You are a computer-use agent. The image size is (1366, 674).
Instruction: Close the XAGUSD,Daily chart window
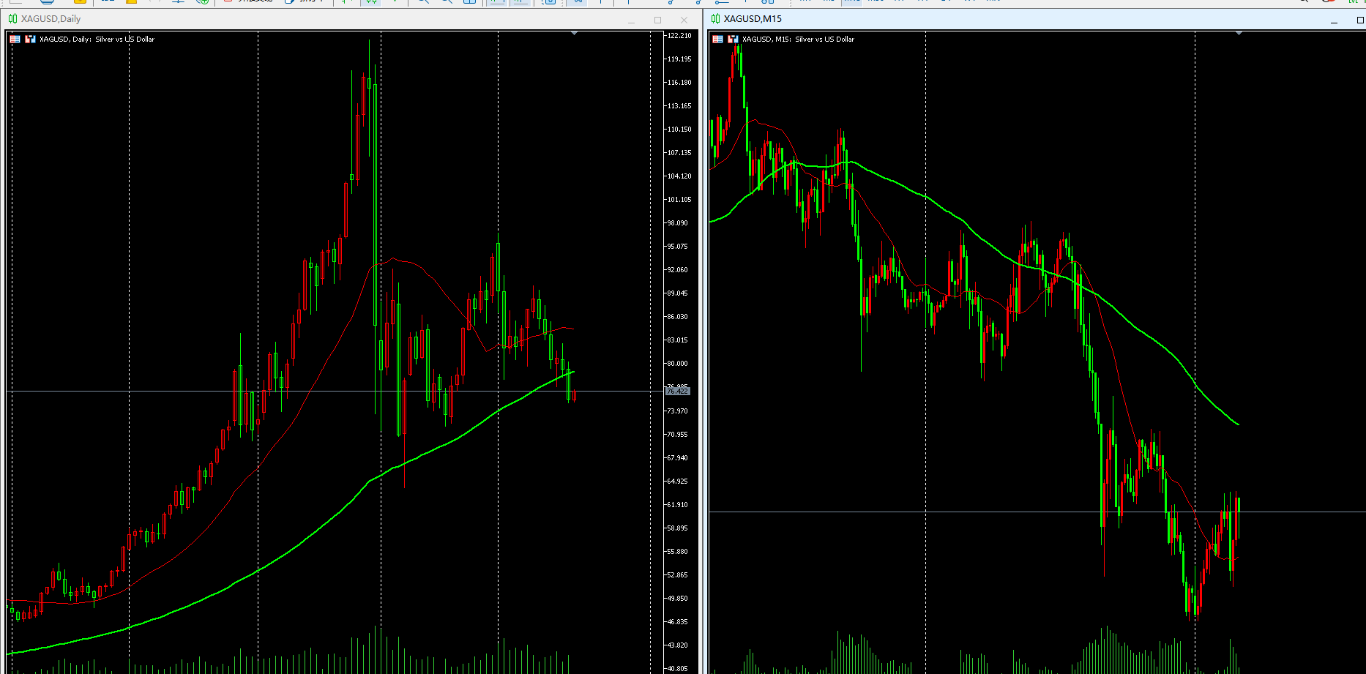(x=684, y=20)
